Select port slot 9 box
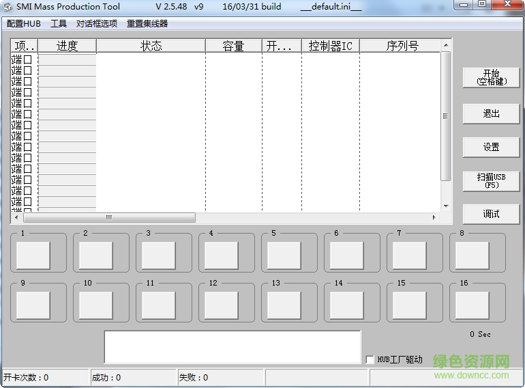The image size is (525, 388). click(33, 305)
